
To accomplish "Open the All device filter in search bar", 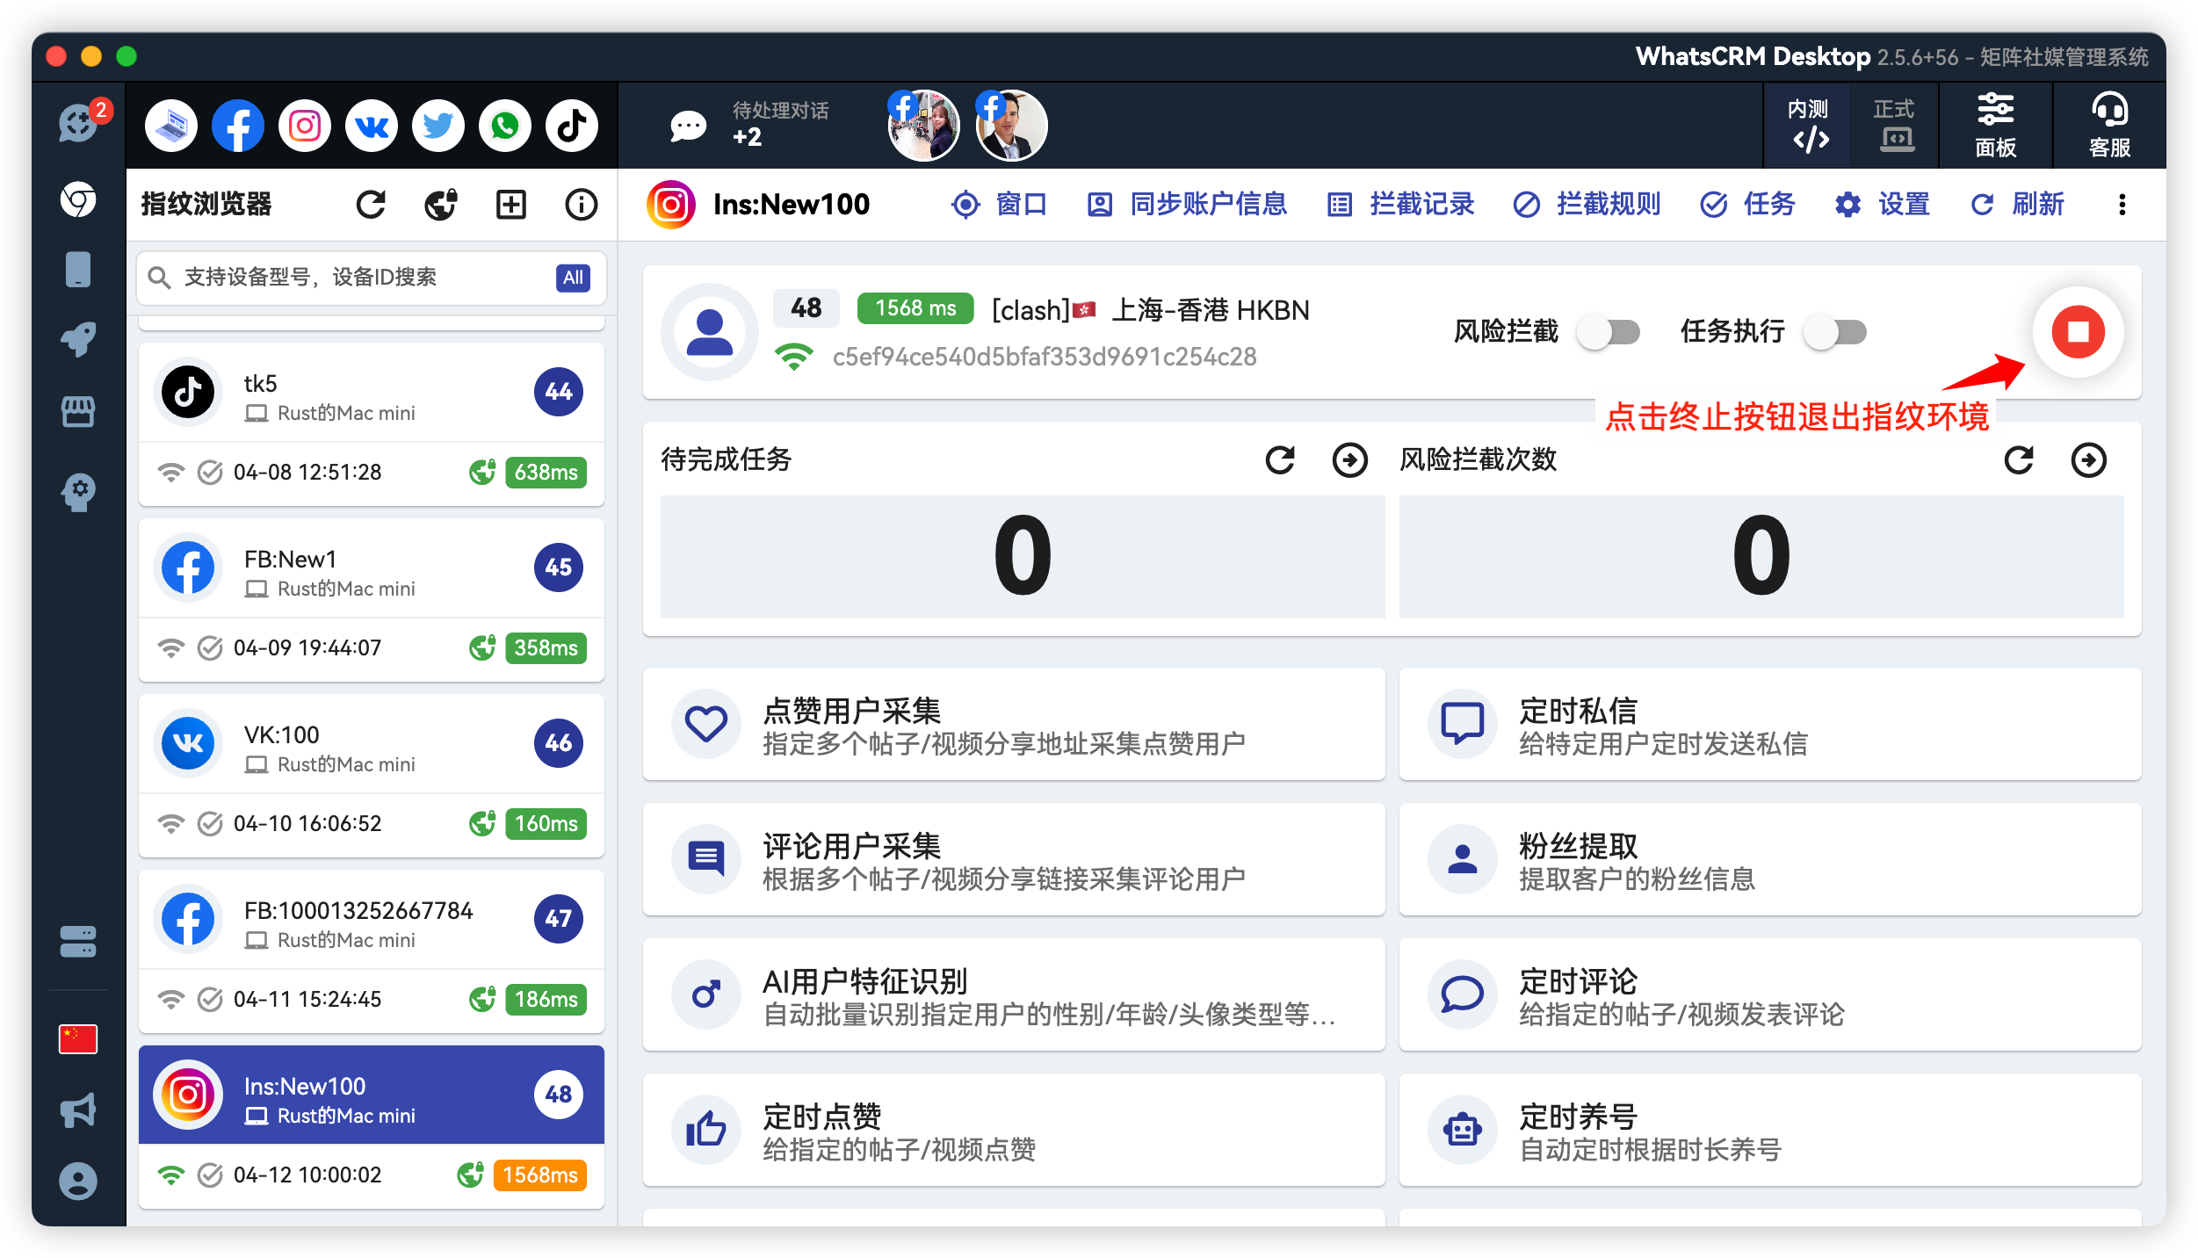I will click(573, 278).
